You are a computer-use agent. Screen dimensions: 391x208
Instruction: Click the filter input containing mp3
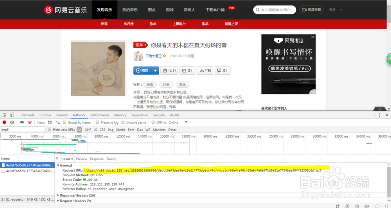pyautogui.click(x=23, y=129)
